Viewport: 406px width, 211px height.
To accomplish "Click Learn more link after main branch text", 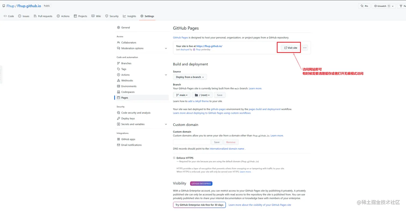I will (255, 88).
